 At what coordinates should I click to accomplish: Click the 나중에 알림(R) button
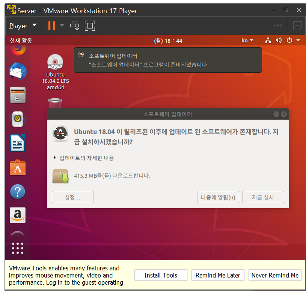(218, 197)
